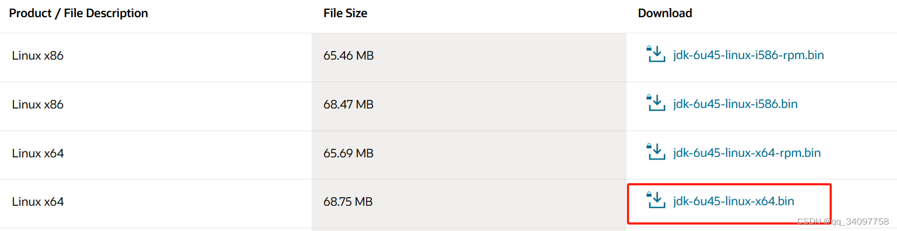Click download icon beside jdk-6u45-linux-x64.bin

(656, 200)
